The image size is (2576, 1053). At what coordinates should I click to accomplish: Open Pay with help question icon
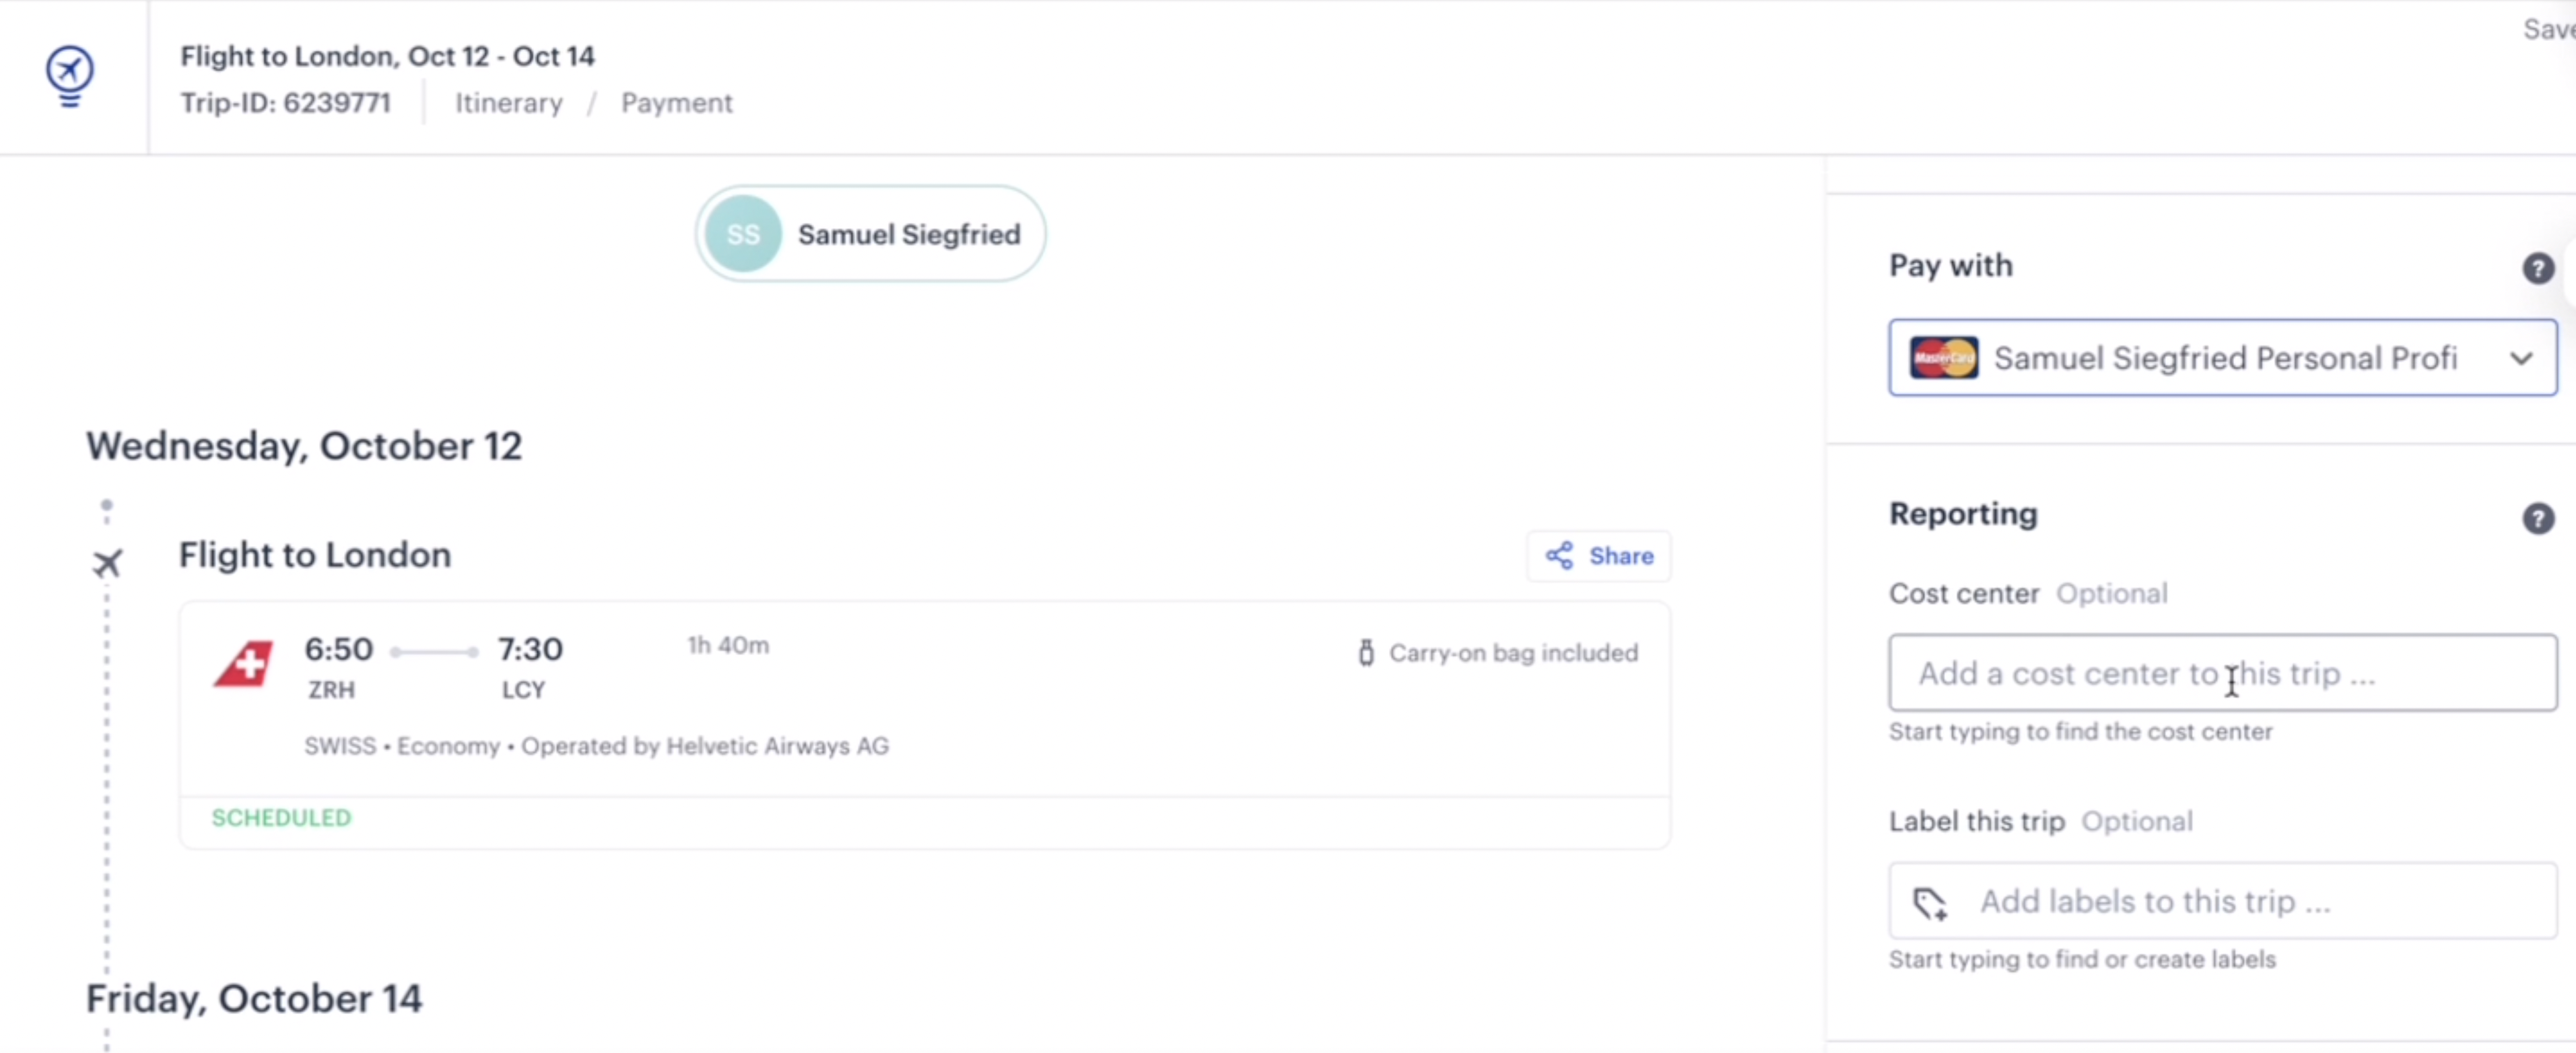coord(2538,268)
